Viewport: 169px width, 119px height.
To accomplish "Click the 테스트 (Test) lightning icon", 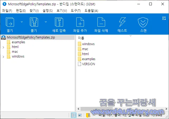I will coord(122,22).
